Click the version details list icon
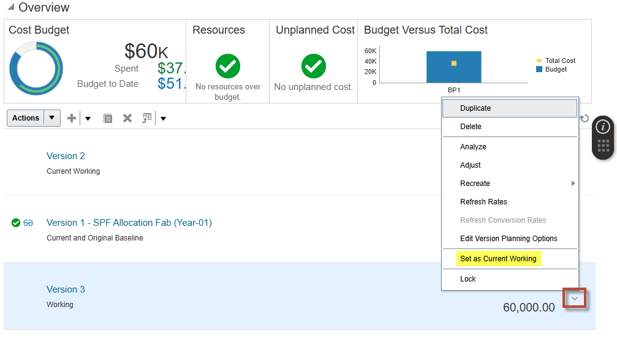 tap(108, 118)
